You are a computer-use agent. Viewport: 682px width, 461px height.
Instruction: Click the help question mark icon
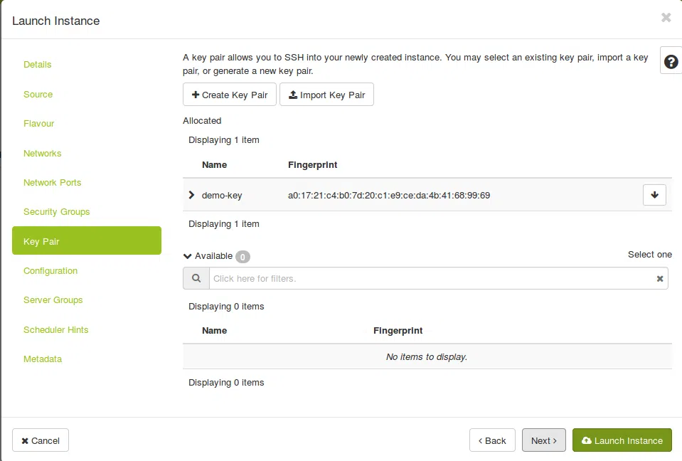pos(671,62)
